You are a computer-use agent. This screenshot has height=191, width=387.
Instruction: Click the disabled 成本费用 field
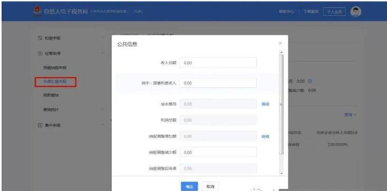point(218,104)
